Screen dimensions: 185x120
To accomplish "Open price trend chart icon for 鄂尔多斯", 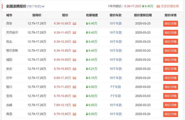I will pos(75,51).
